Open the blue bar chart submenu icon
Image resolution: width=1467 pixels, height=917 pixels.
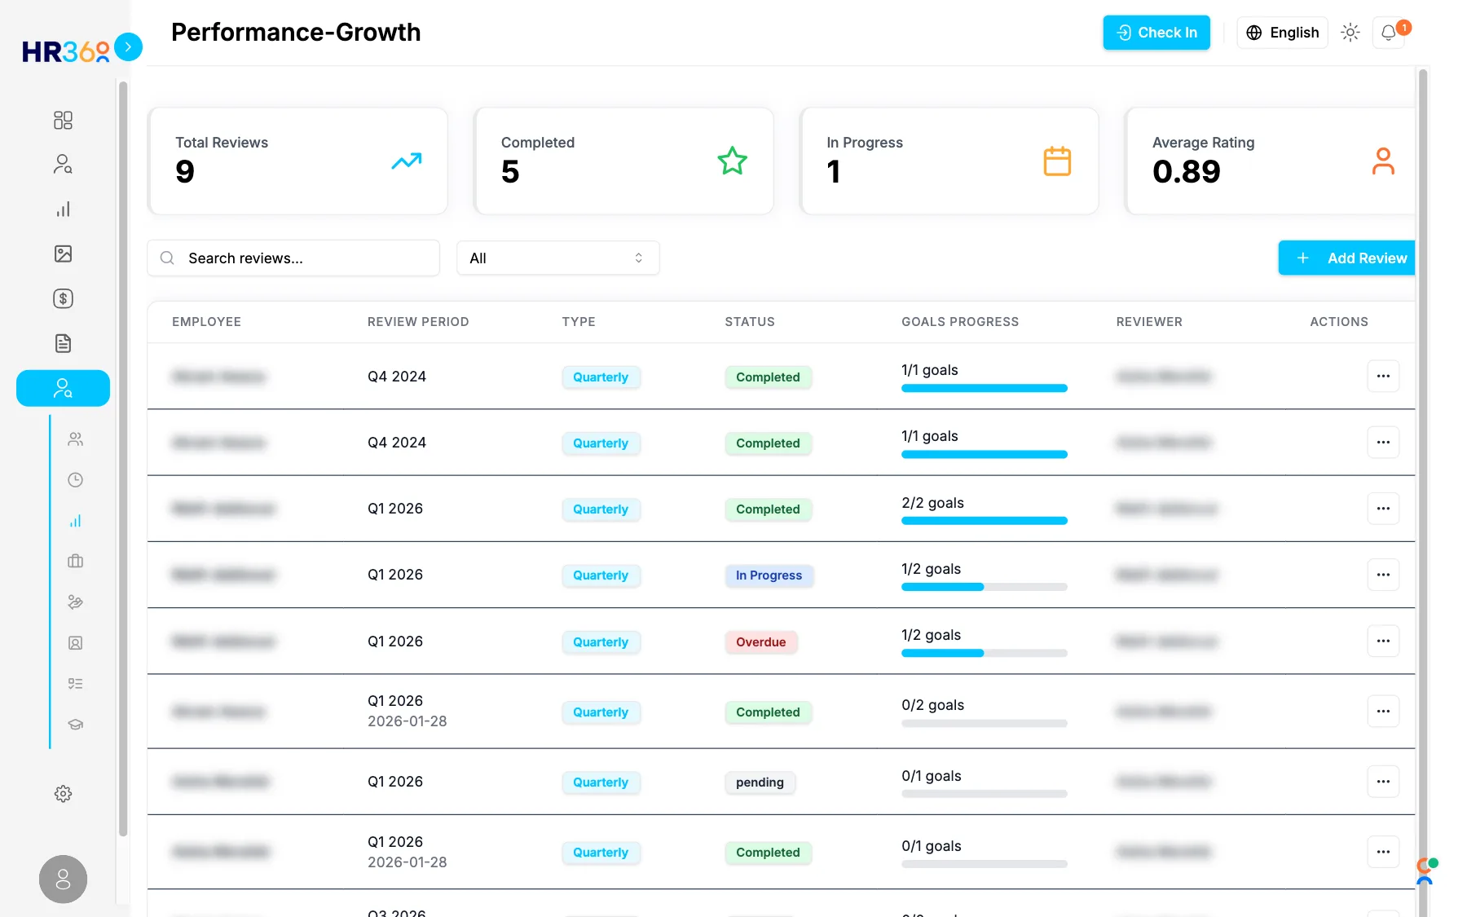coord(75,521)
